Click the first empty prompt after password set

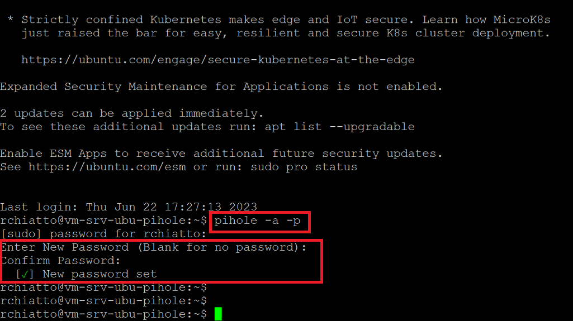pos(103,288)
